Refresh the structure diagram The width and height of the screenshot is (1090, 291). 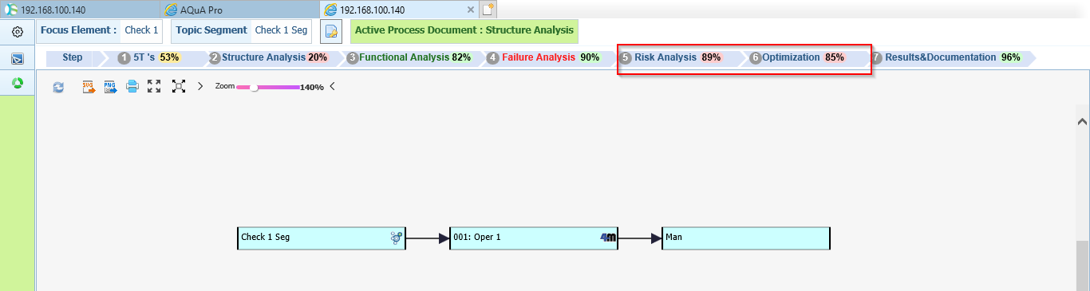tap(58, 87)
